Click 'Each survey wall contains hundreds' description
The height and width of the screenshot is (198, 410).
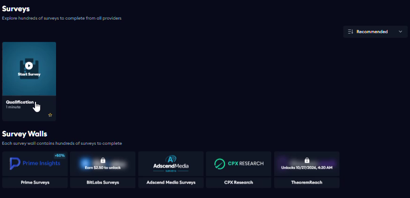point(62,143)
